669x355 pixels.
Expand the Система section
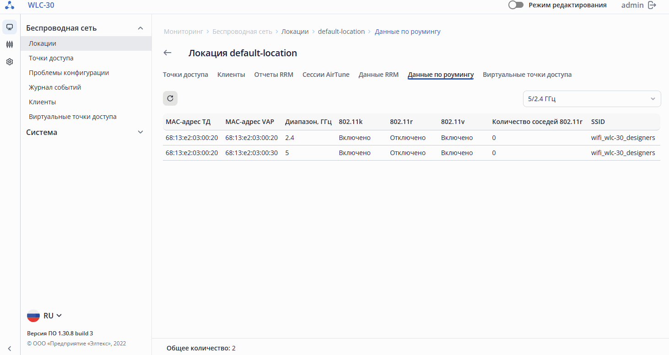[140, 132]
